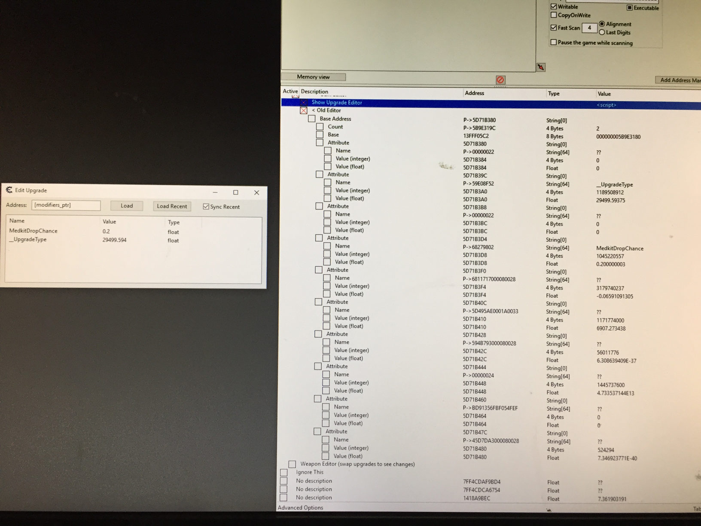This screenshot has height=526, width=701.
Task: Tick the Ignore This checkbox
Action: tap(284, 472)
